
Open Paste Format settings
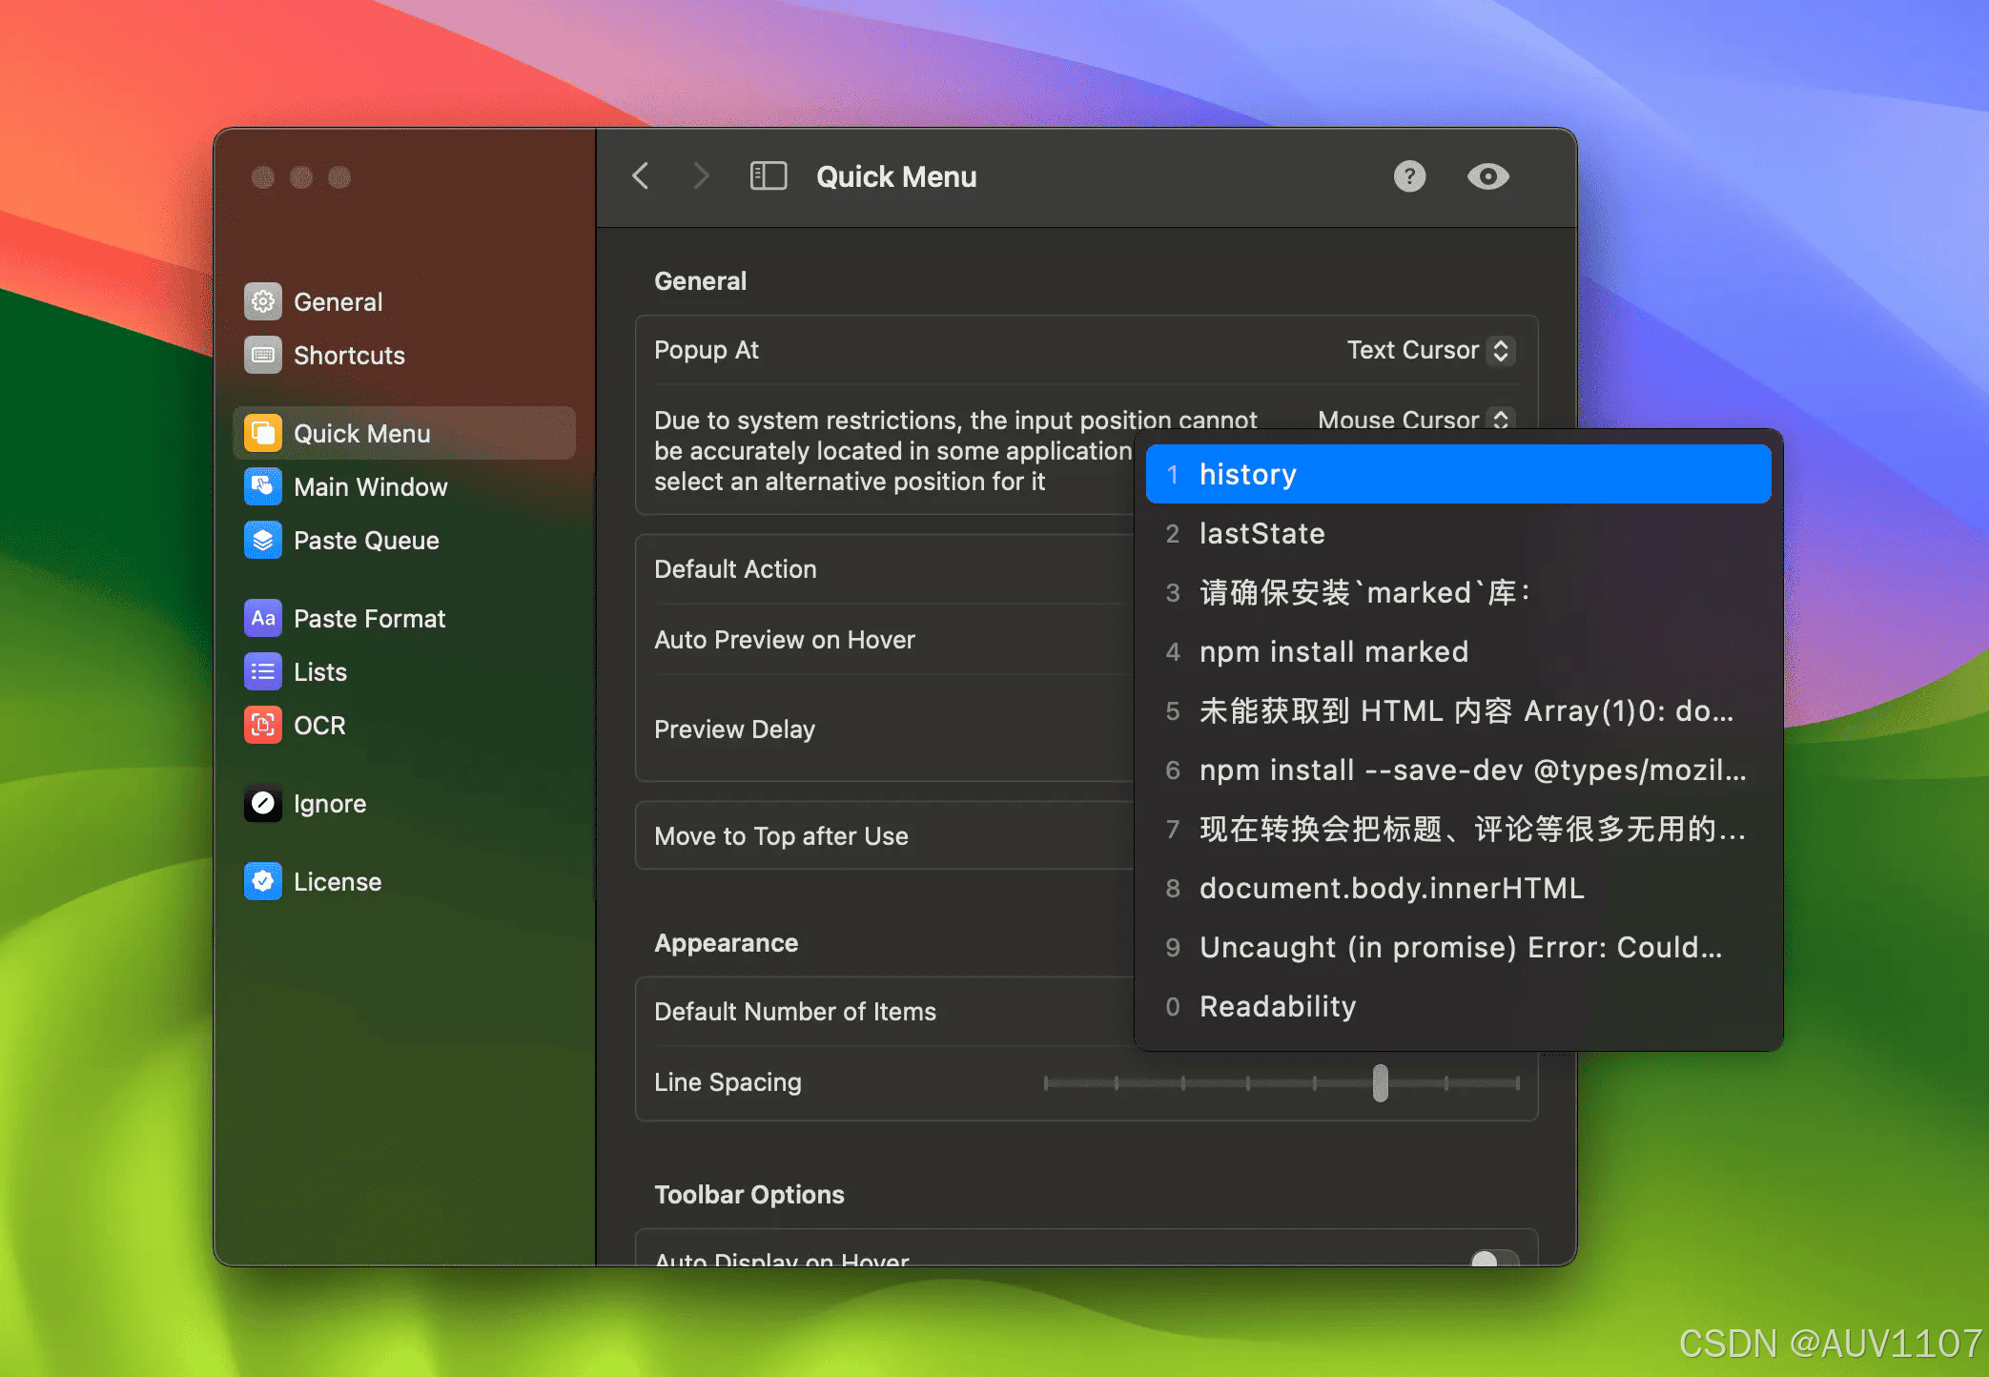[x=368, y=619]
